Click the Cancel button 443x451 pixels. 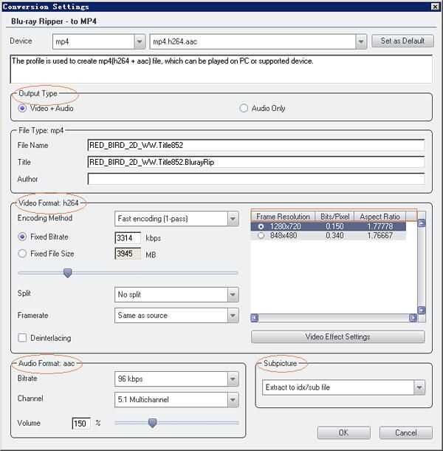click(x=405, y=433)
